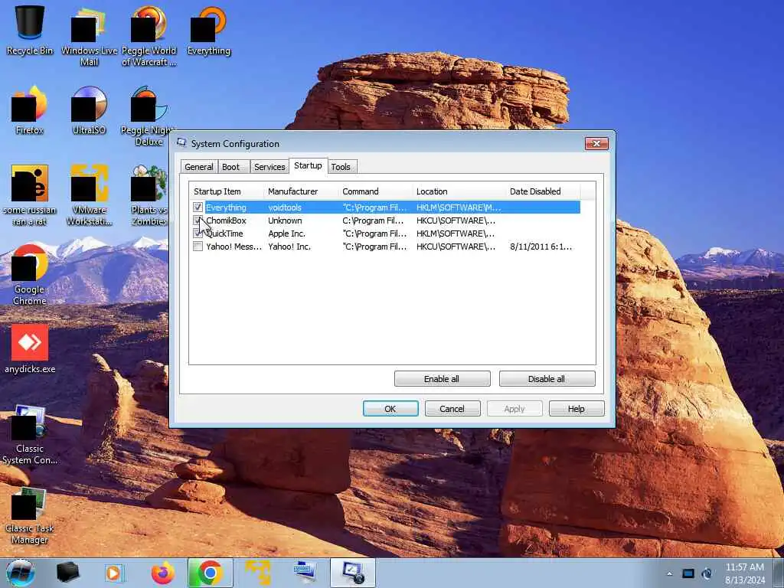The width and height of the screenshot is (784, 588).
Task: Click the Disable all button
Action: [x=547, y=379]
